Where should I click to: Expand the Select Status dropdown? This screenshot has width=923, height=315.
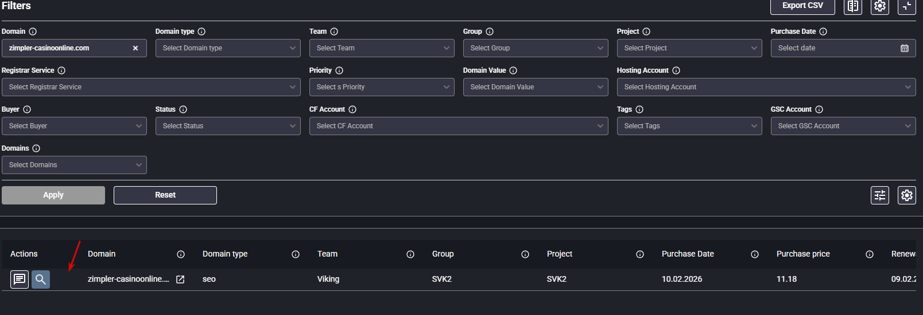pos(228,126)
